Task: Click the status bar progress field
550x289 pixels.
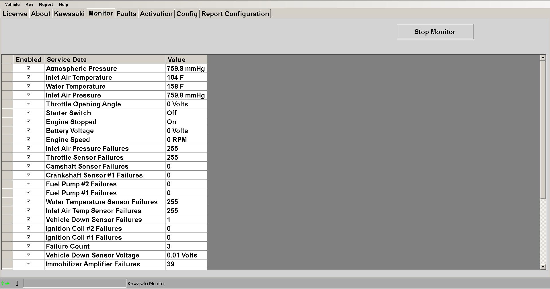Action: [75, 284]
